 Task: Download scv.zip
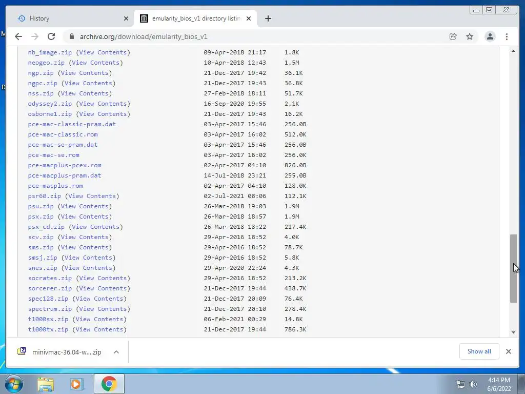click(41, 237)
